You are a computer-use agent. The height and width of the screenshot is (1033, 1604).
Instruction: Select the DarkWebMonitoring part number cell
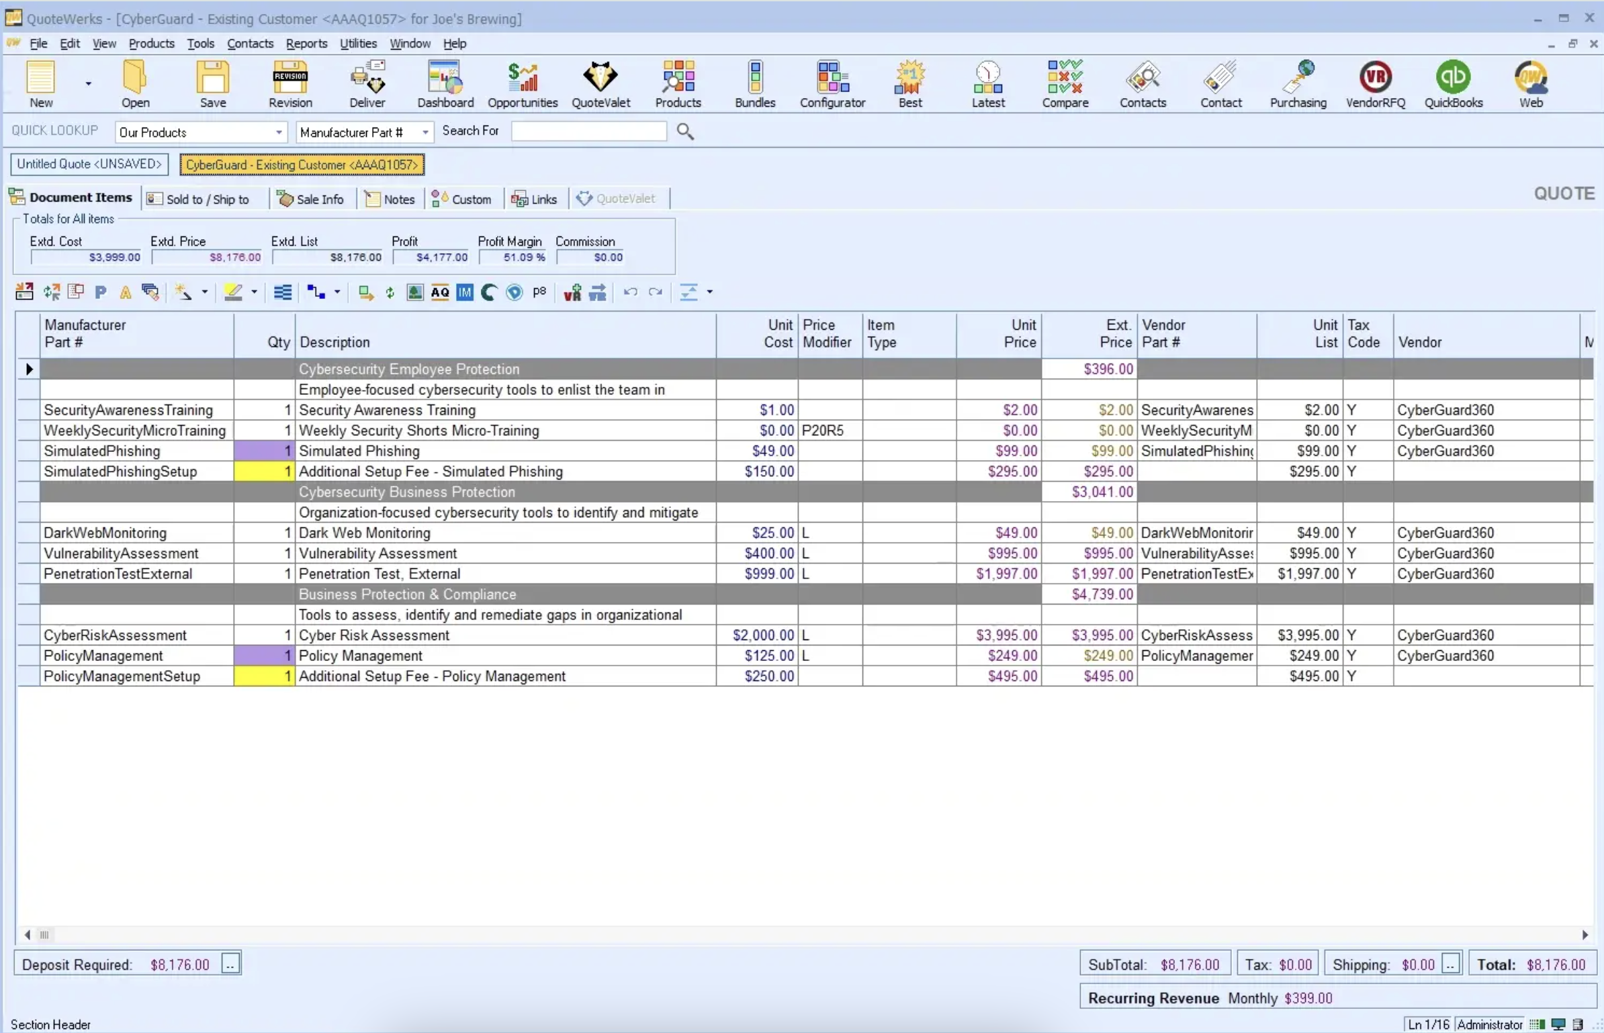tap(137, 533)
